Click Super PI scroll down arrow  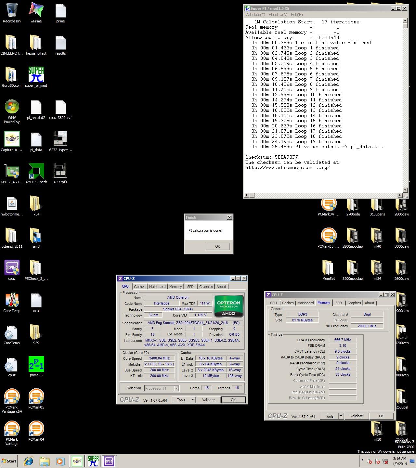pos(405,190)
